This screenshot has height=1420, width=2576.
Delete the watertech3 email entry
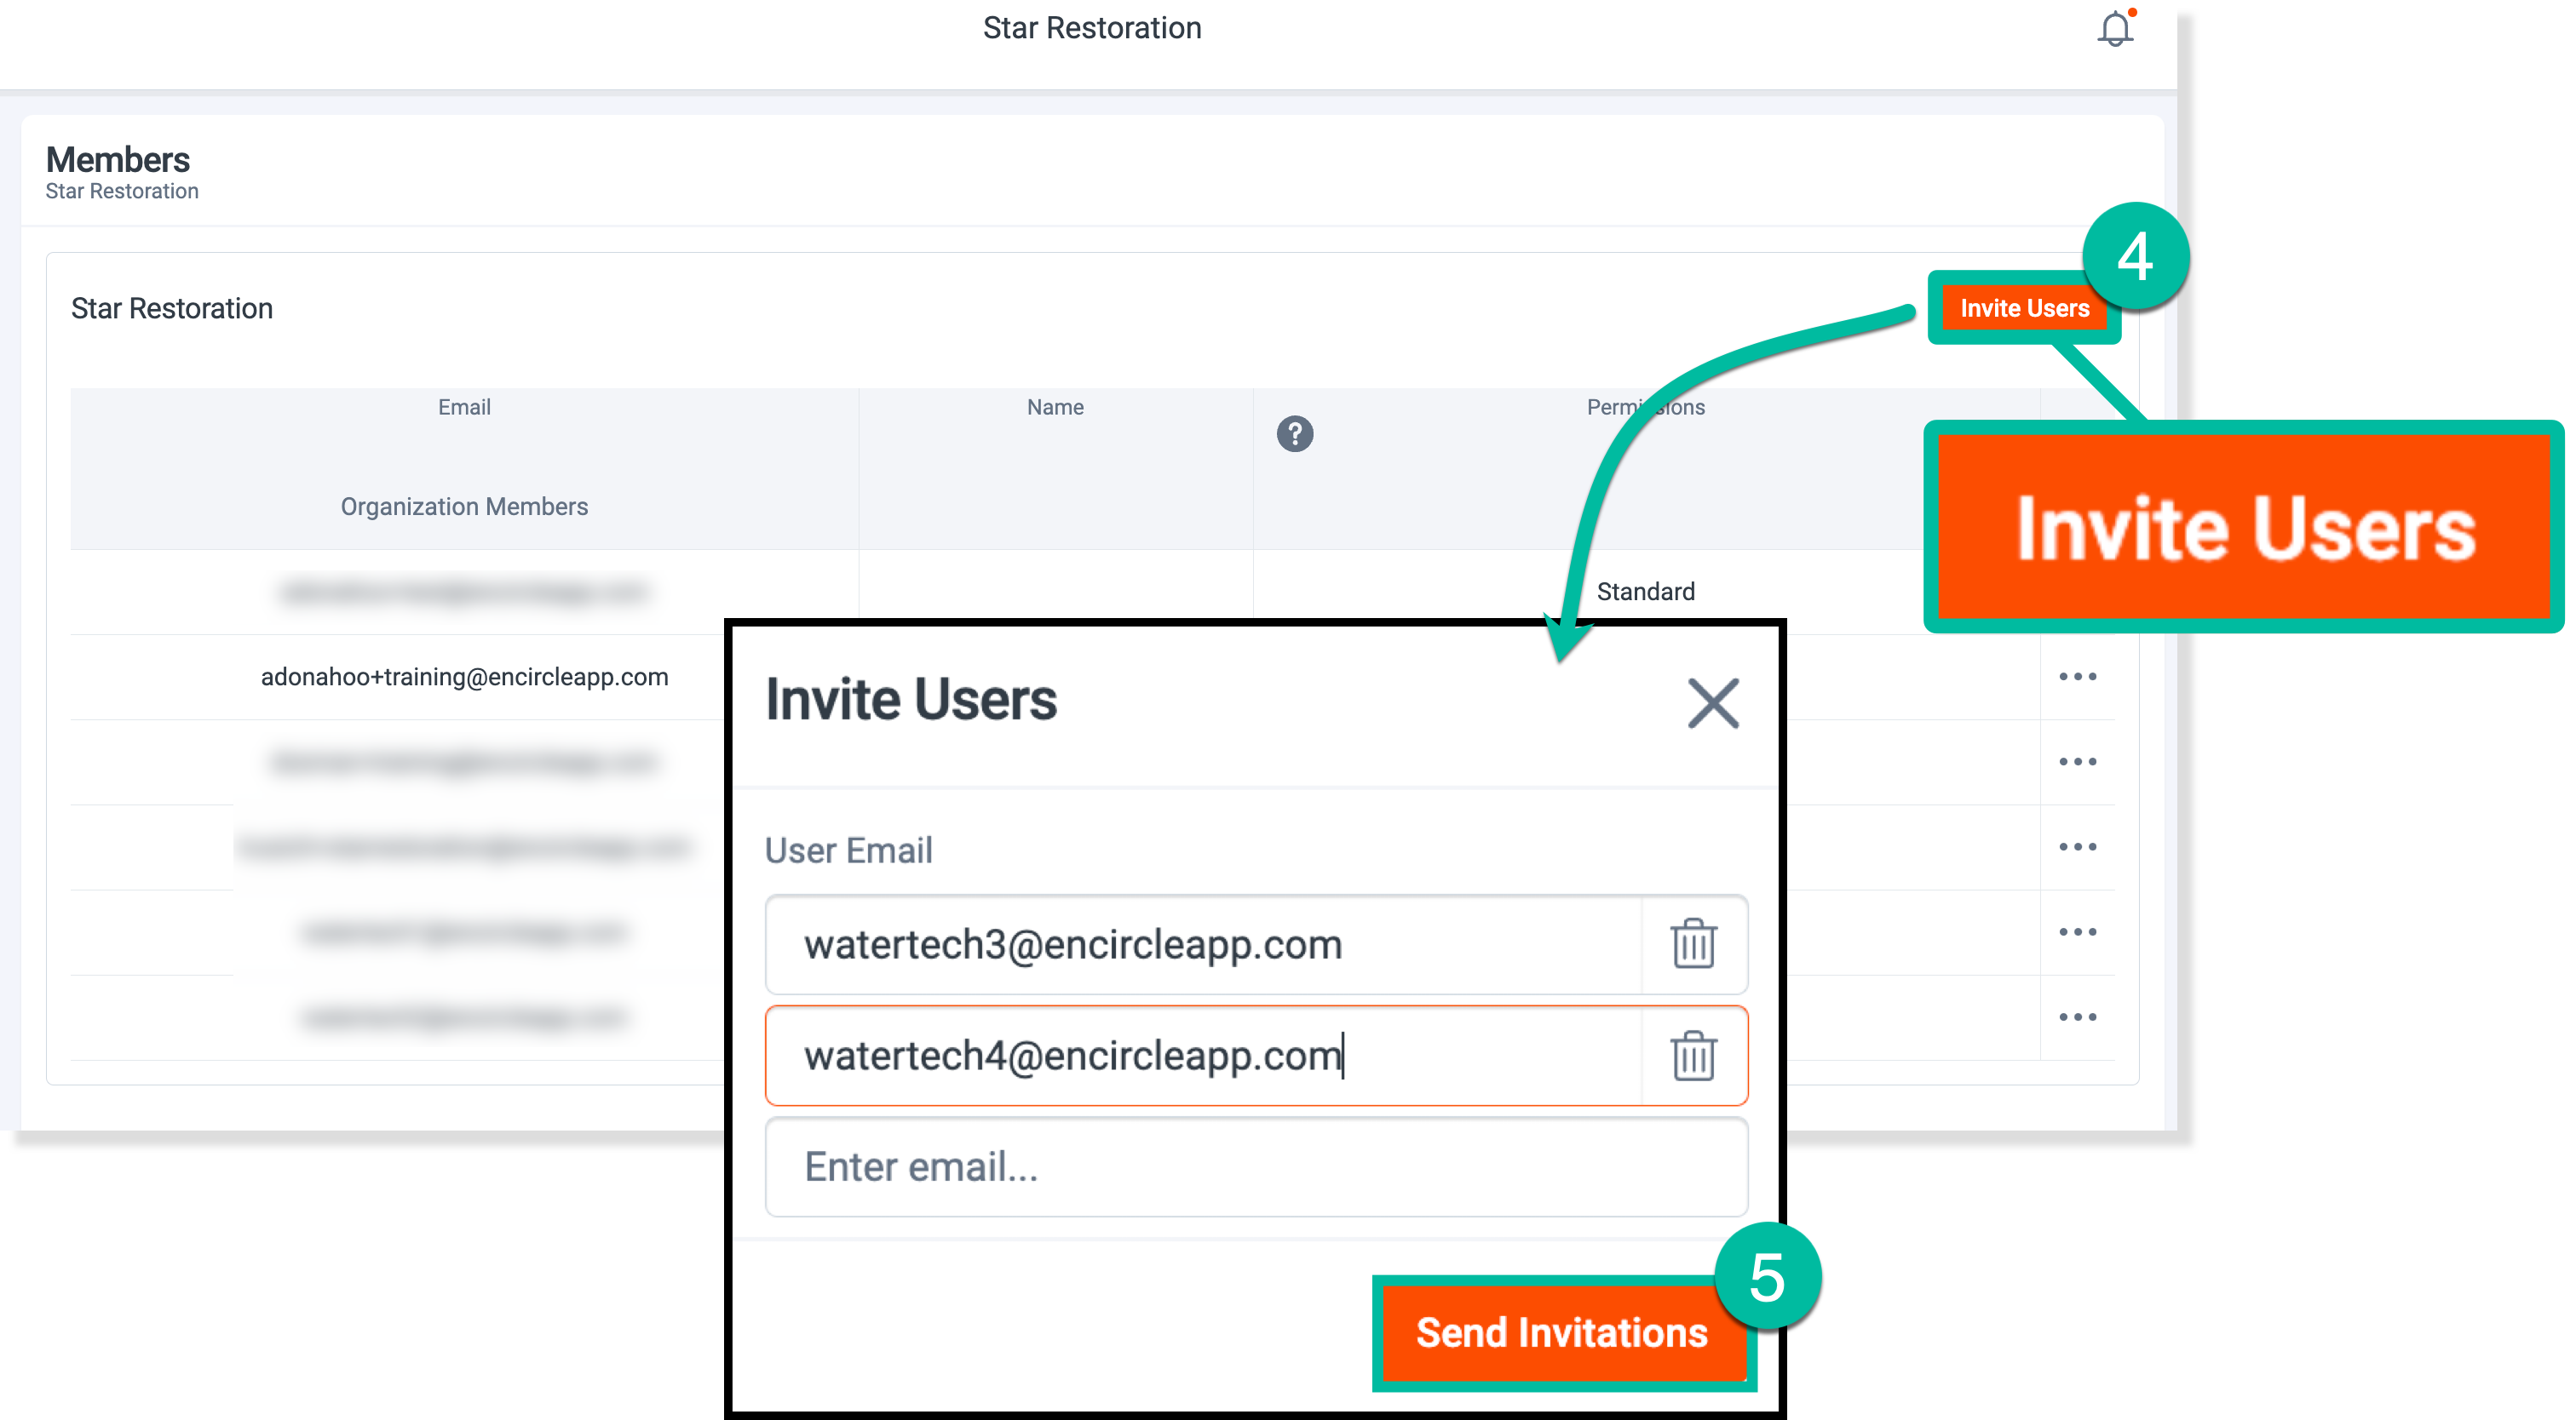1693,944
